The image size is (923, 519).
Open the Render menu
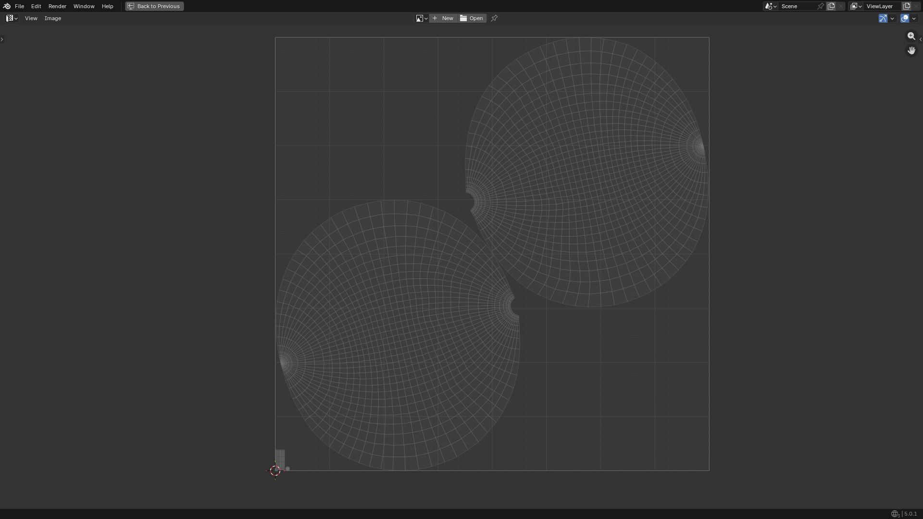tap(57, 6)
